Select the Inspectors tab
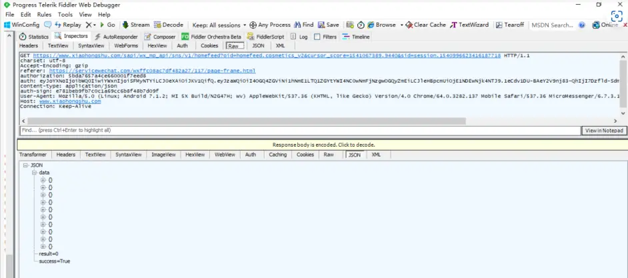 pyautogui.click(x=71, y=36)
